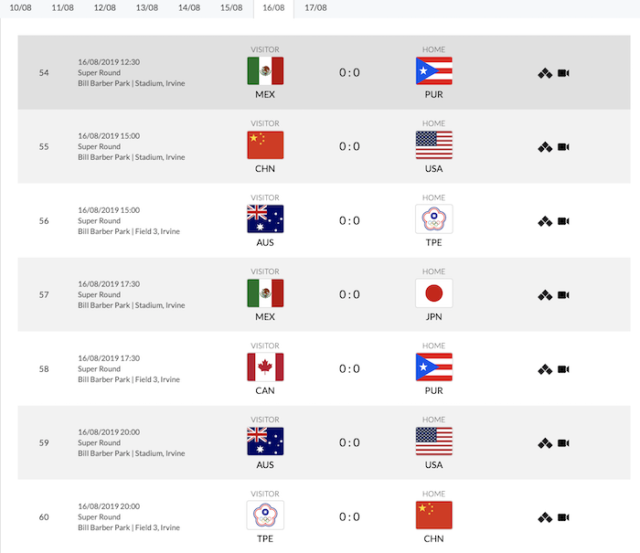Screen dimensions: 640x553
Task: Click the video camera icon for game 54
Action: [563, 73]
